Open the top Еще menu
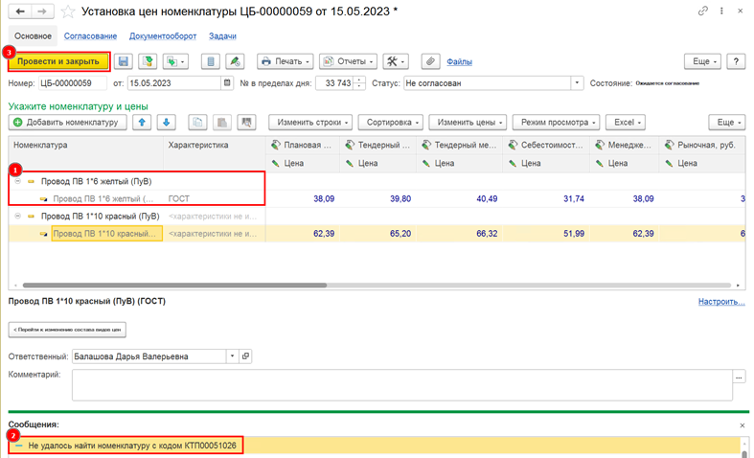The image size is (754, 458). 702,61
